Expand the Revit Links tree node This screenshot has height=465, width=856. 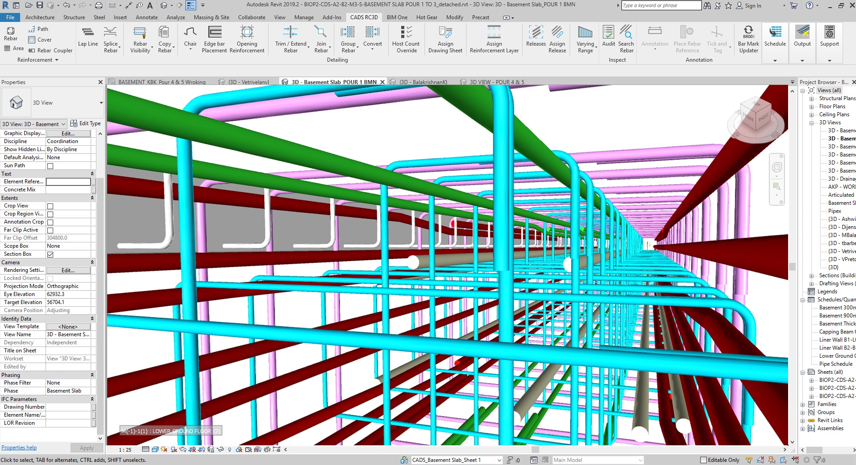point(803,421)
